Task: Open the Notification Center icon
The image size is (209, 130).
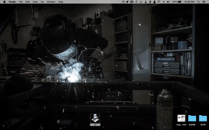Action: point(205,2)
